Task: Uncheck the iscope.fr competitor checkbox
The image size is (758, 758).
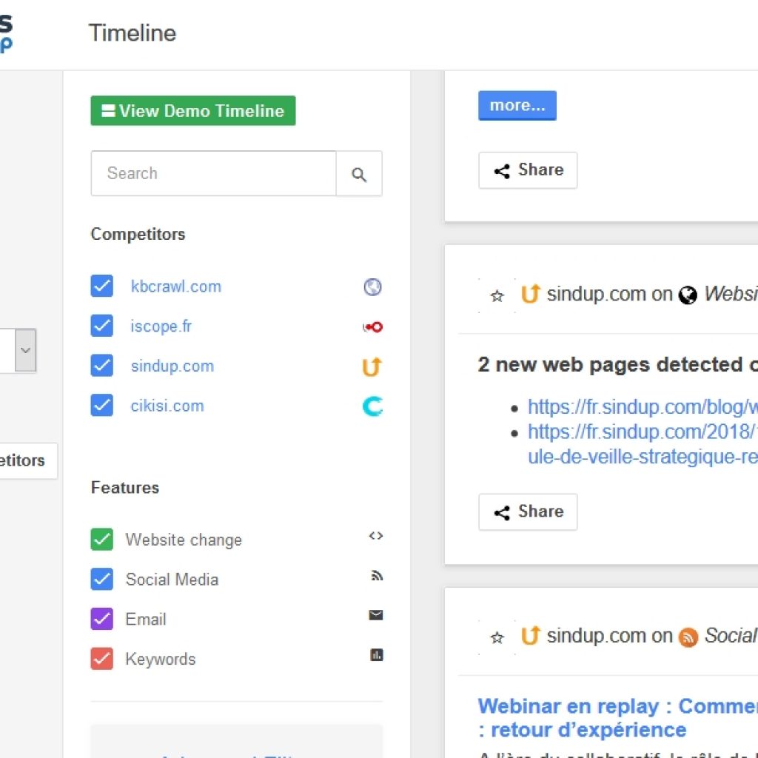Action: pos(102,326)
